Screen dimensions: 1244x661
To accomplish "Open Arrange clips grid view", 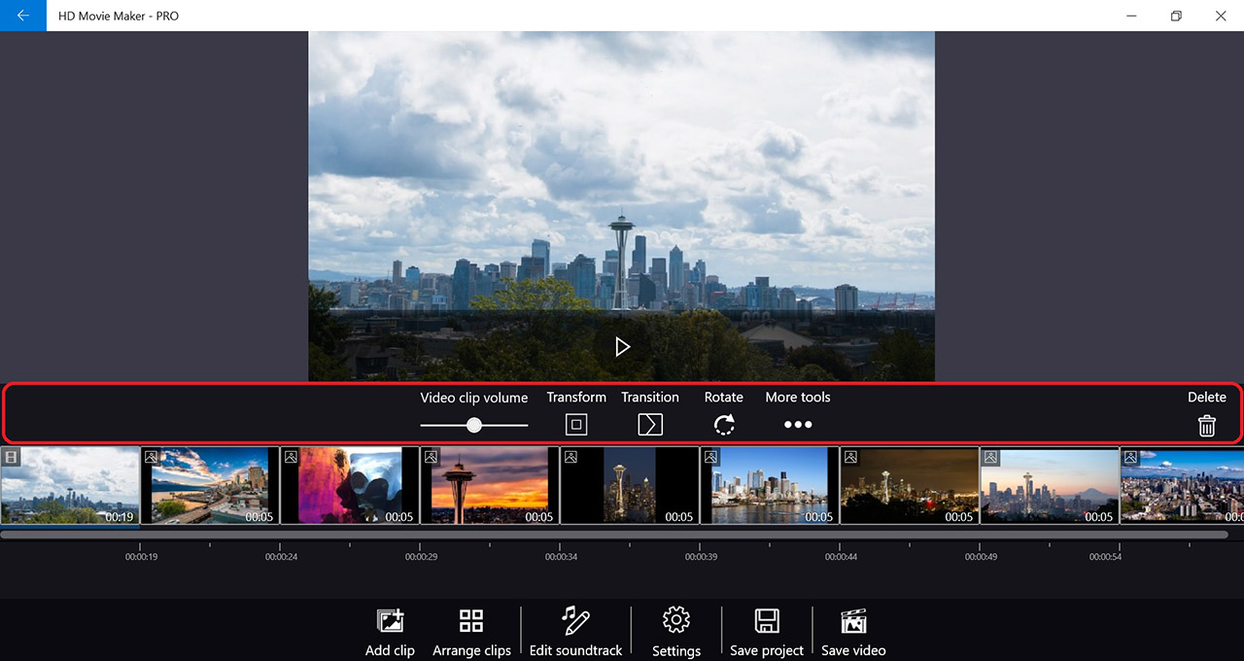I will (x=471, y=621).
